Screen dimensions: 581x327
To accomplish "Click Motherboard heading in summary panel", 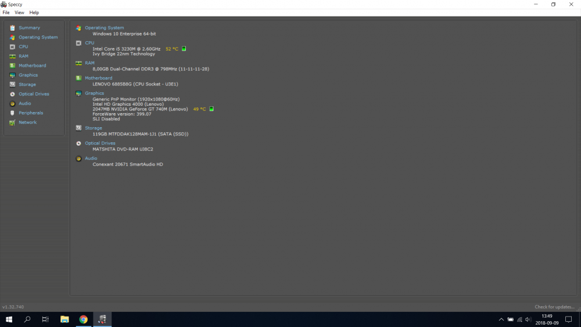I will [x=99, y=78].
